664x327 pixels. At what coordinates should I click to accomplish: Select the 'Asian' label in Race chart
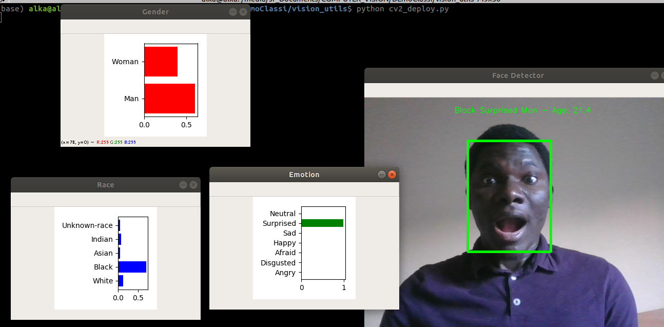(x=103, y=253)
